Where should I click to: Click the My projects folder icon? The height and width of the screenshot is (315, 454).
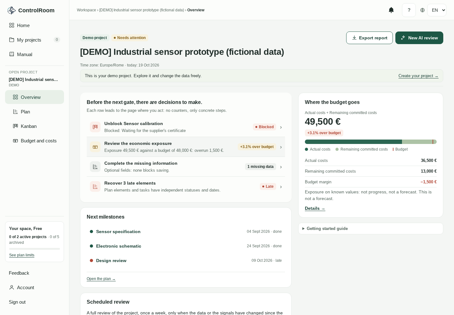coord(12,40)
